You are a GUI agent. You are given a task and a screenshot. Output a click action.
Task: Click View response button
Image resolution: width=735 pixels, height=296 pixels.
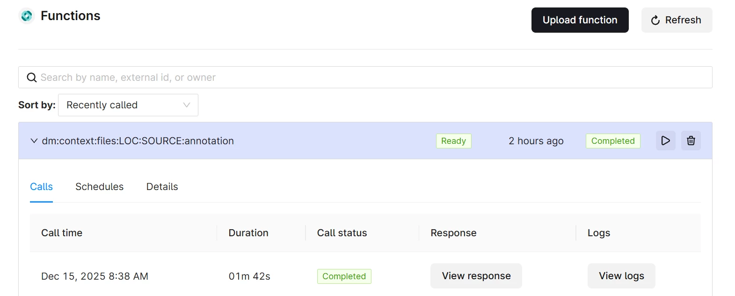(476, 276)
